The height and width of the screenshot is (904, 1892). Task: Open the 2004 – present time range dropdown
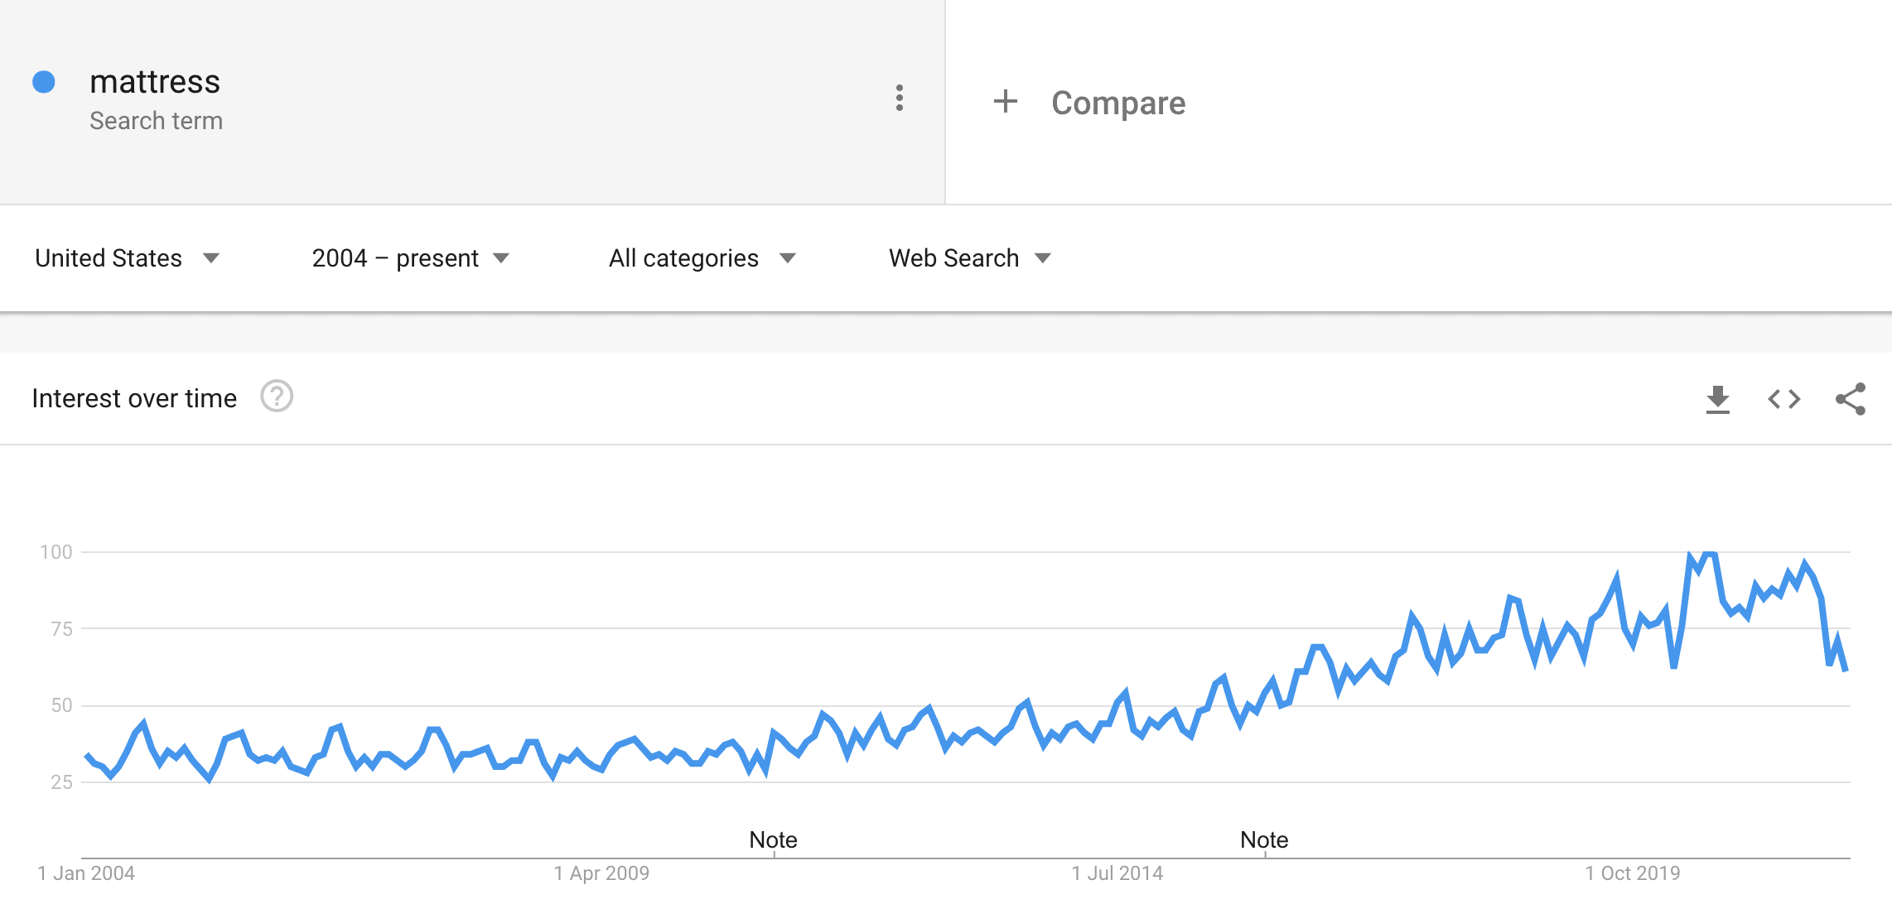(411, 258)
